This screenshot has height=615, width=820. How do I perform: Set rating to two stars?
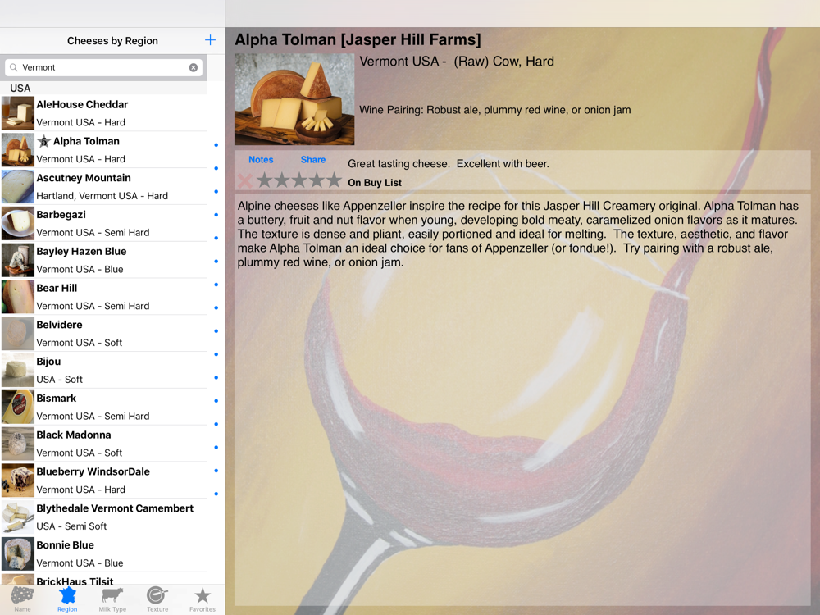coord(282,180)
